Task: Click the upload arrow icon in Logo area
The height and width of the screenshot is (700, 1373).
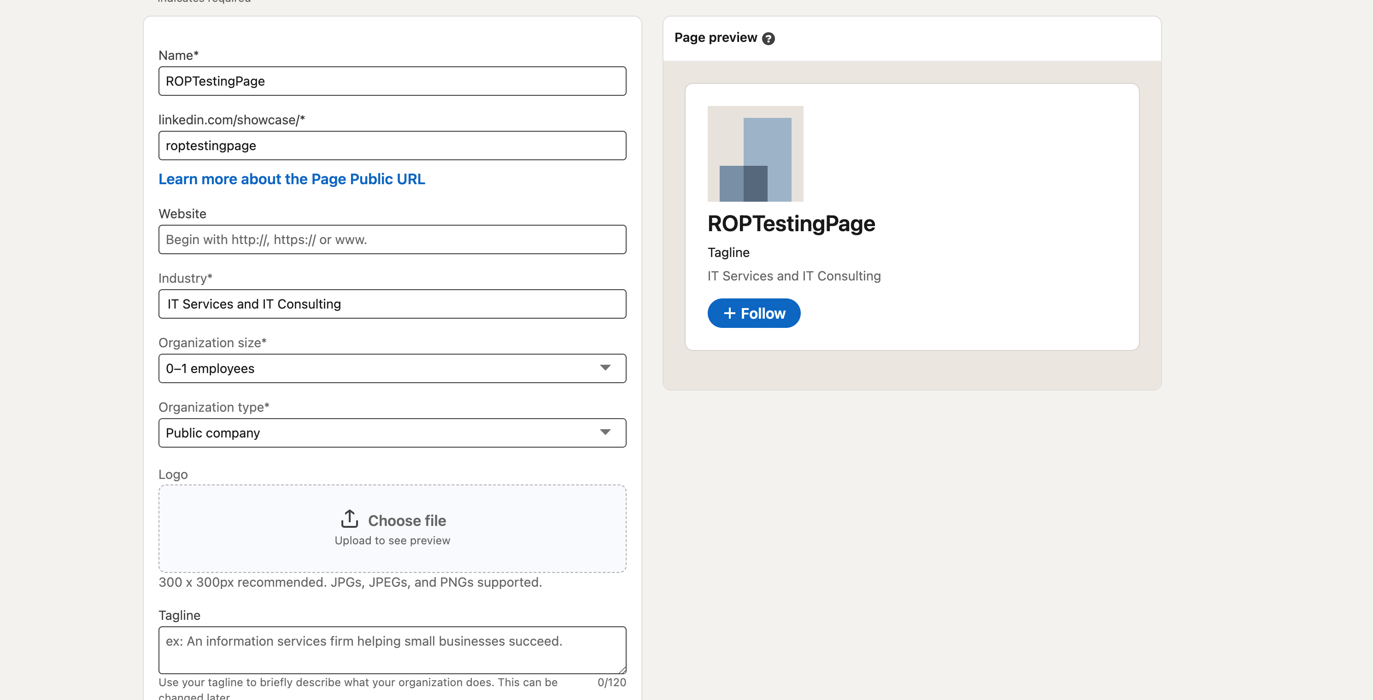Action: coord(349,519)
